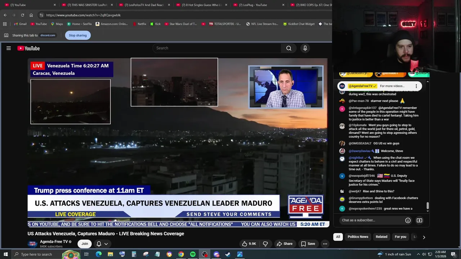Viewport: 461px width, 259px height.
Task: Open the Agenda-Free TV channel name link
Action: tap(54, 242)
